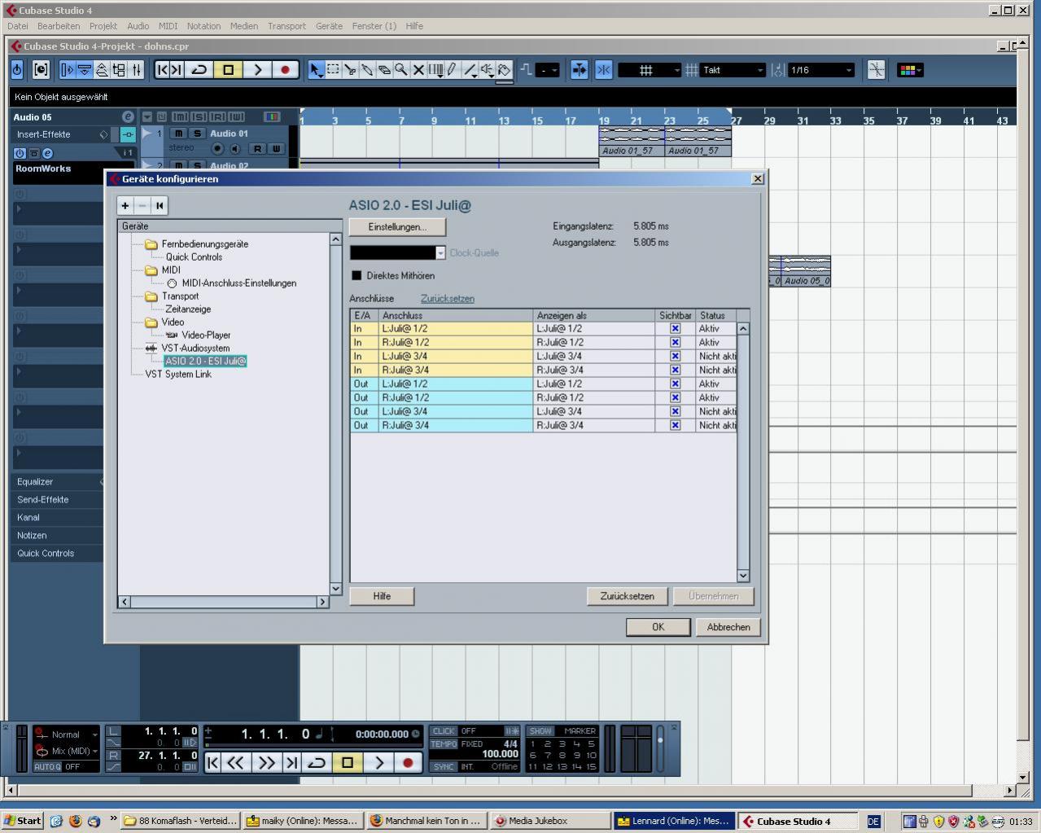
Task: Toggle Snap on/off in the toolbar
Action: (x=603, y=70)
